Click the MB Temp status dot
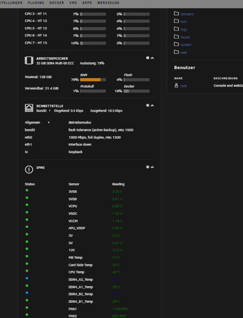243x318 pixels. [x=27, y=256]
